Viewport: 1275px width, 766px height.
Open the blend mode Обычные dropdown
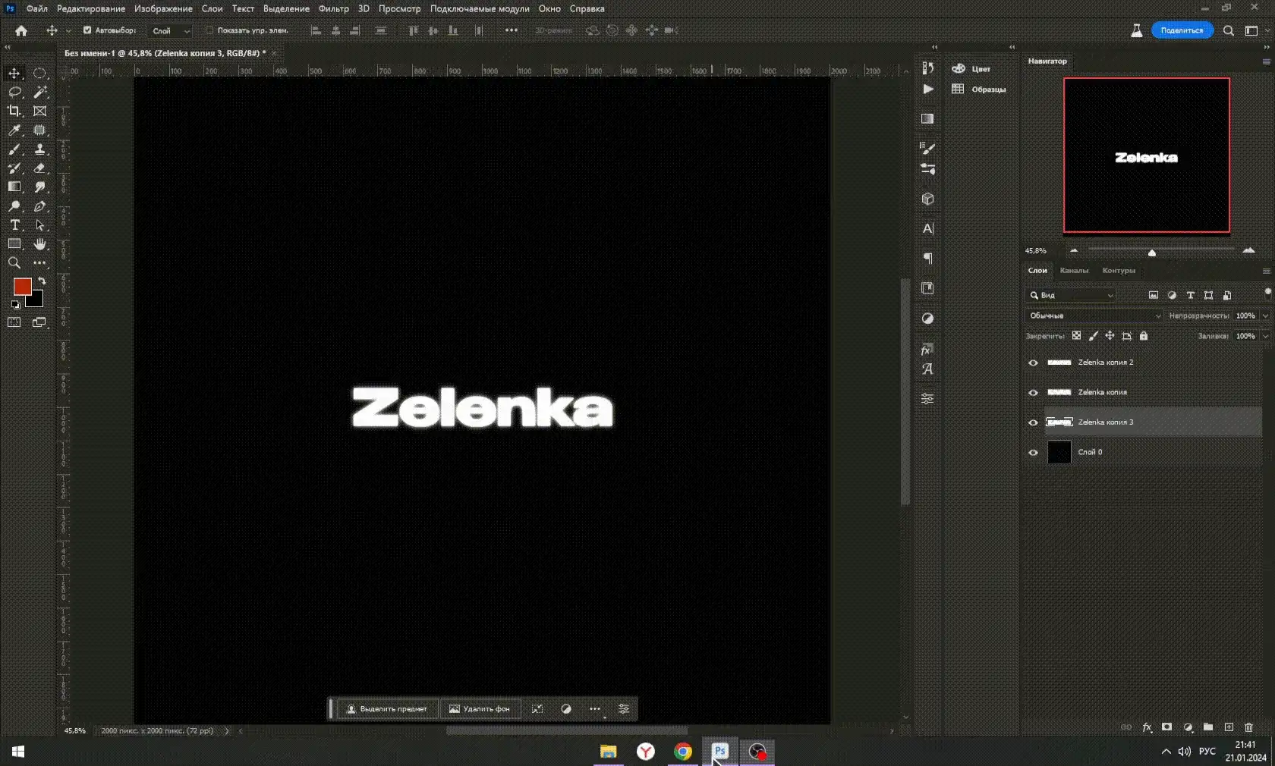pyautogui.click(x=1094, y=316)
